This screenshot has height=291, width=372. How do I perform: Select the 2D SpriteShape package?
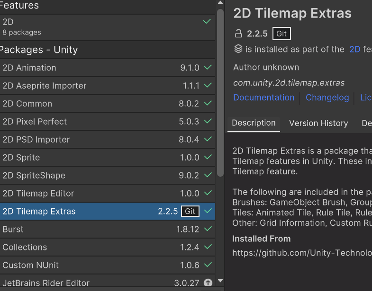[108, 176]
